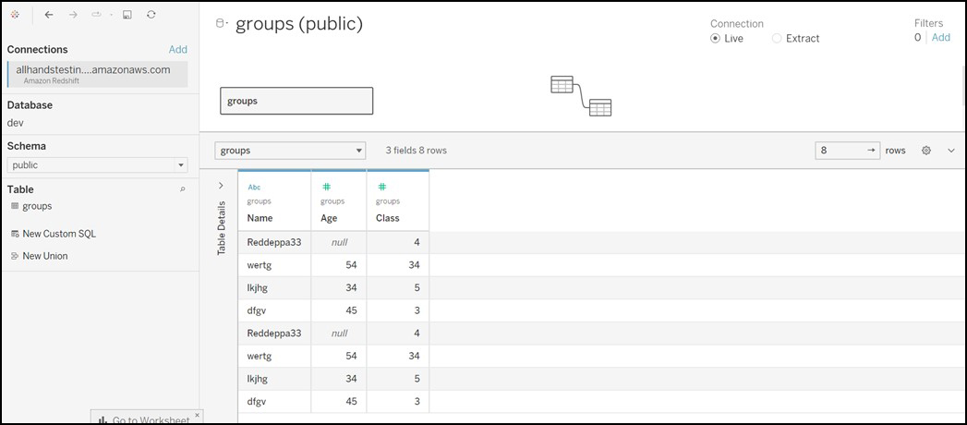The image size is (967, 425).
Task: Refresh the data source
Action: 151,16
